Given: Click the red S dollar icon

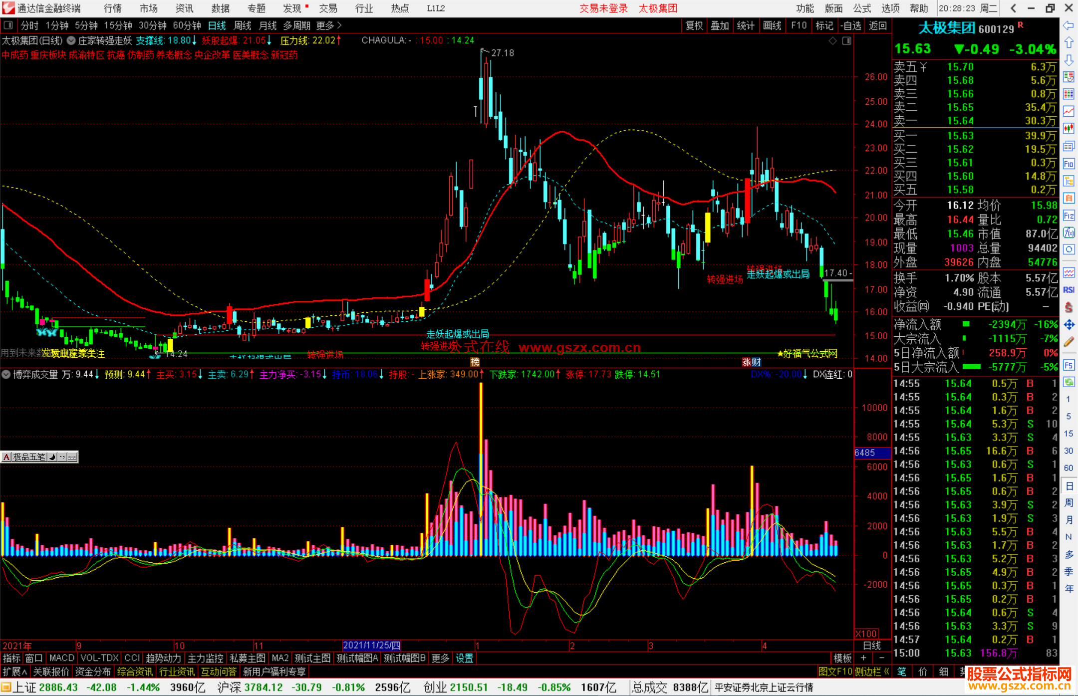Looking at the screenshot, I should tap(1069, 307).
